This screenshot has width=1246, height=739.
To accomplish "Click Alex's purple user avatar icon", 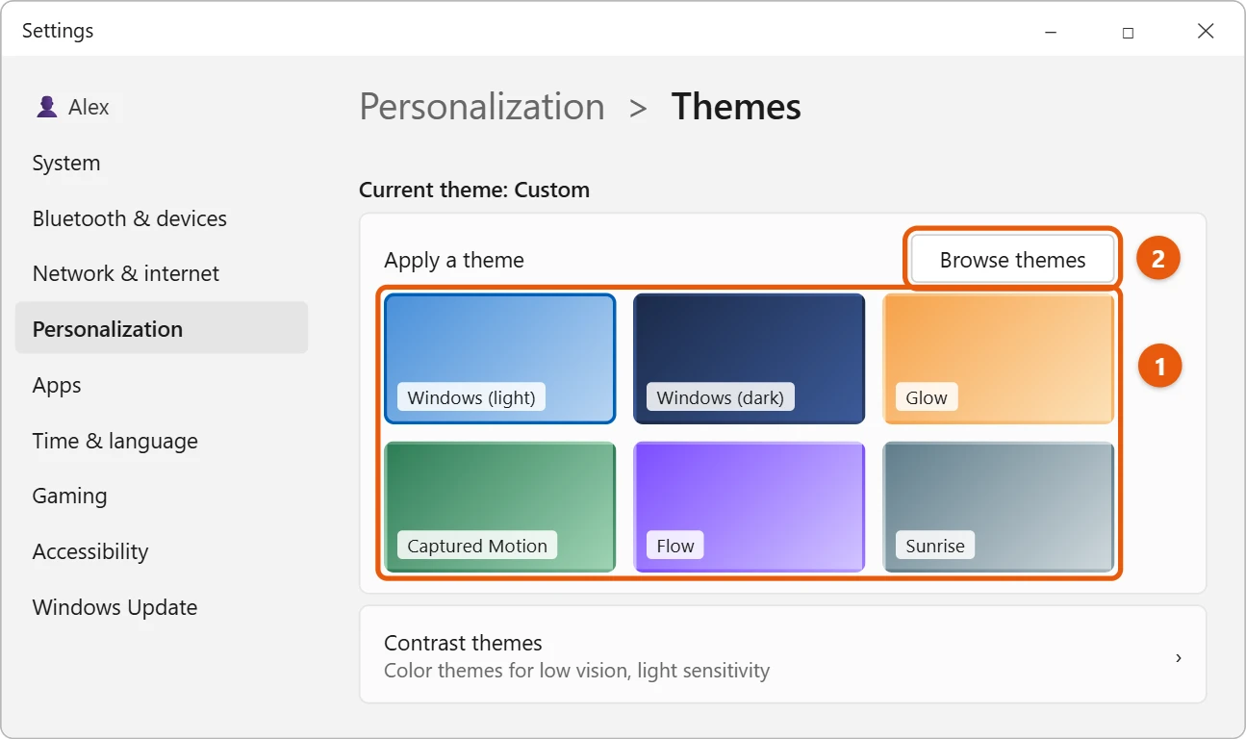I will 46,107.
